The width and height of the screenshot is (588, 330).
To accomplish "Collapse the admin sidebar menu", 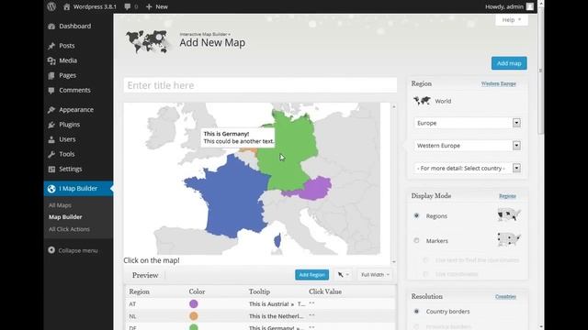I will click(x=73, y=250).
